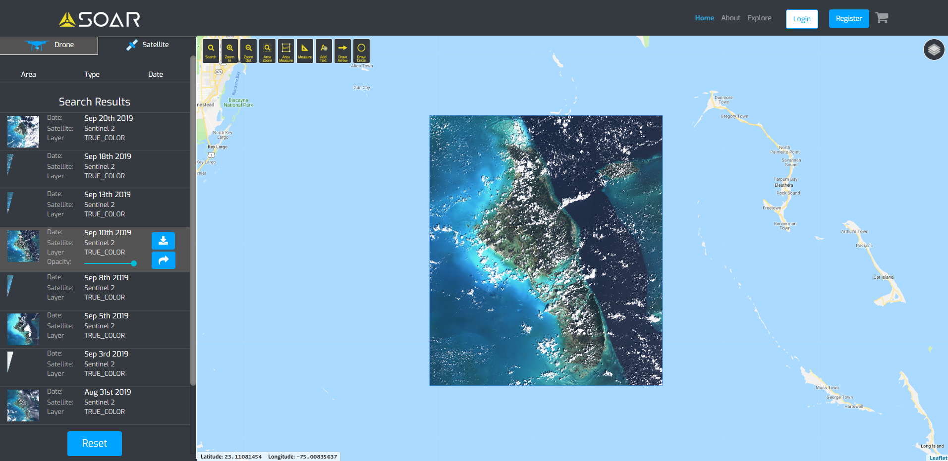Adjust the Sep 10th layer opacity slider

point(133,263)
